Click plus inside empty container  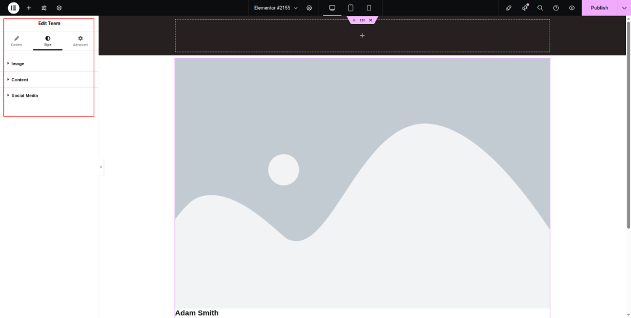click(362, 35)
